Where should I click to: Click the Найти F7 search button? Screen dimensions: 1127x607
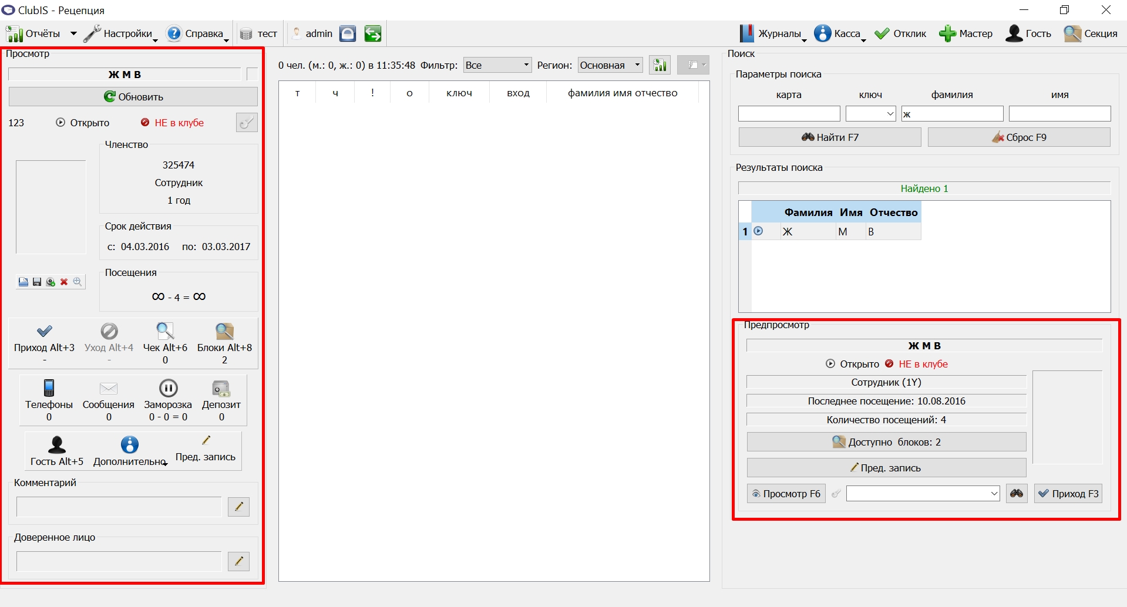click(830, 137)
